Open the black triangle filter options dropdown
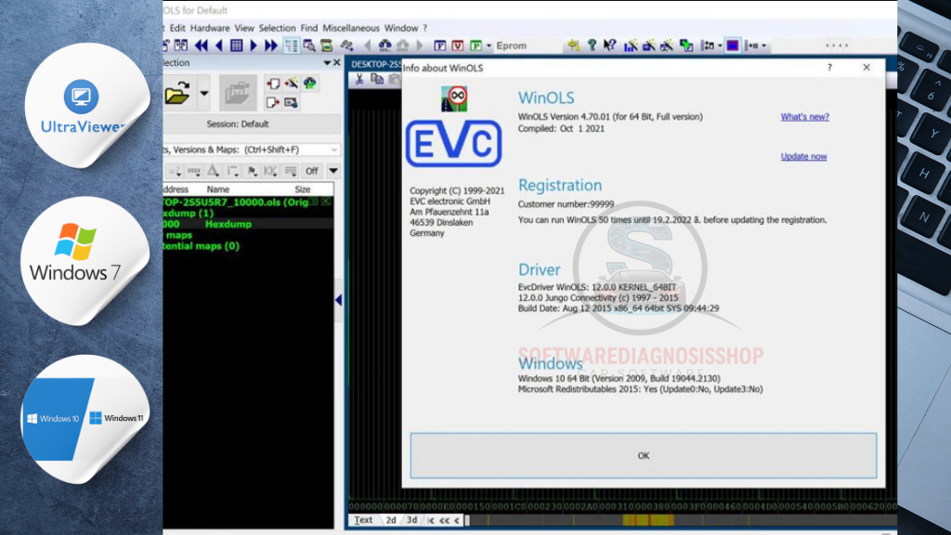The height and width of the screenshot is (535, 951). tap(333, 171)
